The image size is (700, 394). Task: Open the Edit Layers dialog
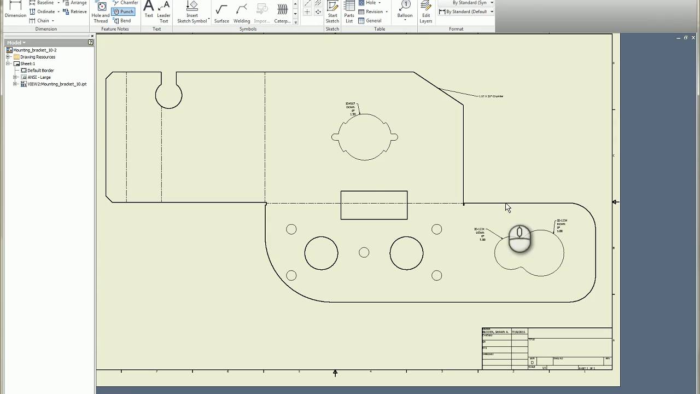(425, 12)
